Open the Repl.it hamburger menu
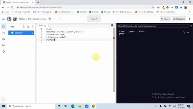The height and width of the screenshot is (109, 193). [x=3, y=19]
